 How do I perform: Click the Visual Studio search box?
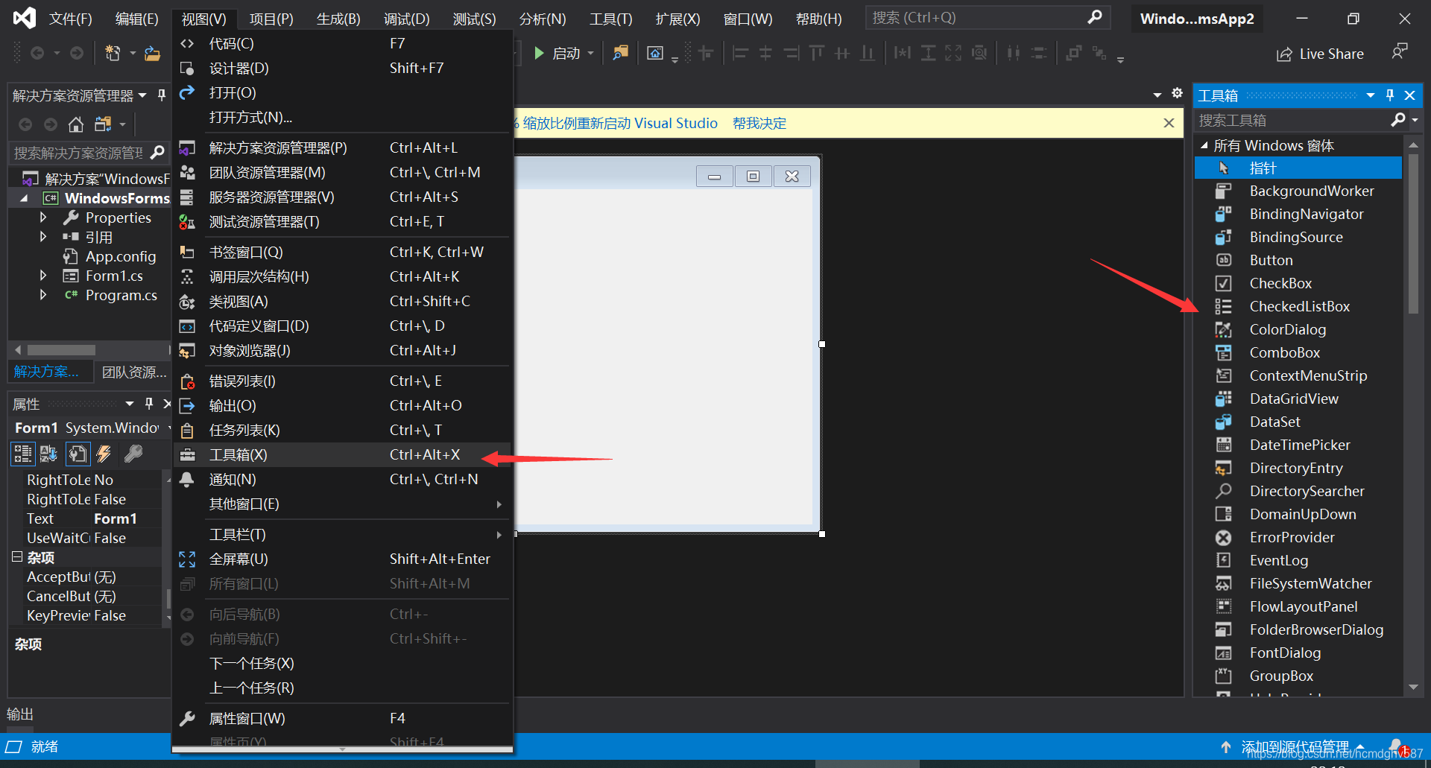[x=988, y=18]
